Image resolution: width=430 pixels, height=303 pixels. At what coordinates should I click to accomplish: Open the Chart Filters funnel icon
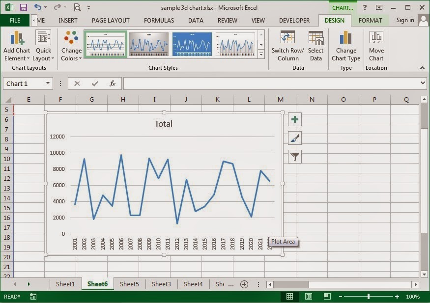point(294,156)
